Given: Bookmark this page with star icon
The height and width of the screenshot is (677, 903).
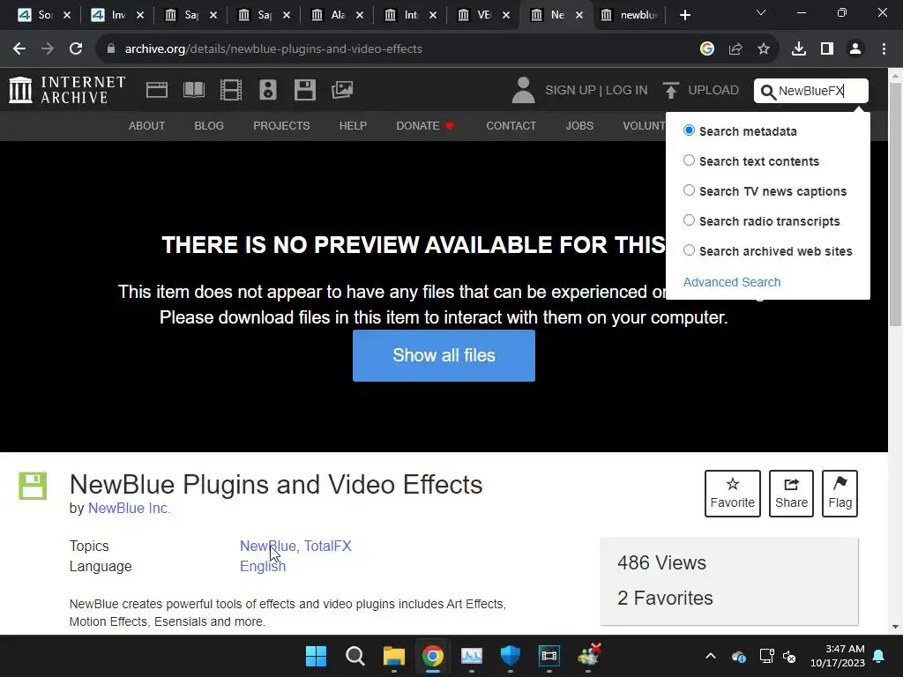Looking at the screenshot, I should point(764,49).
